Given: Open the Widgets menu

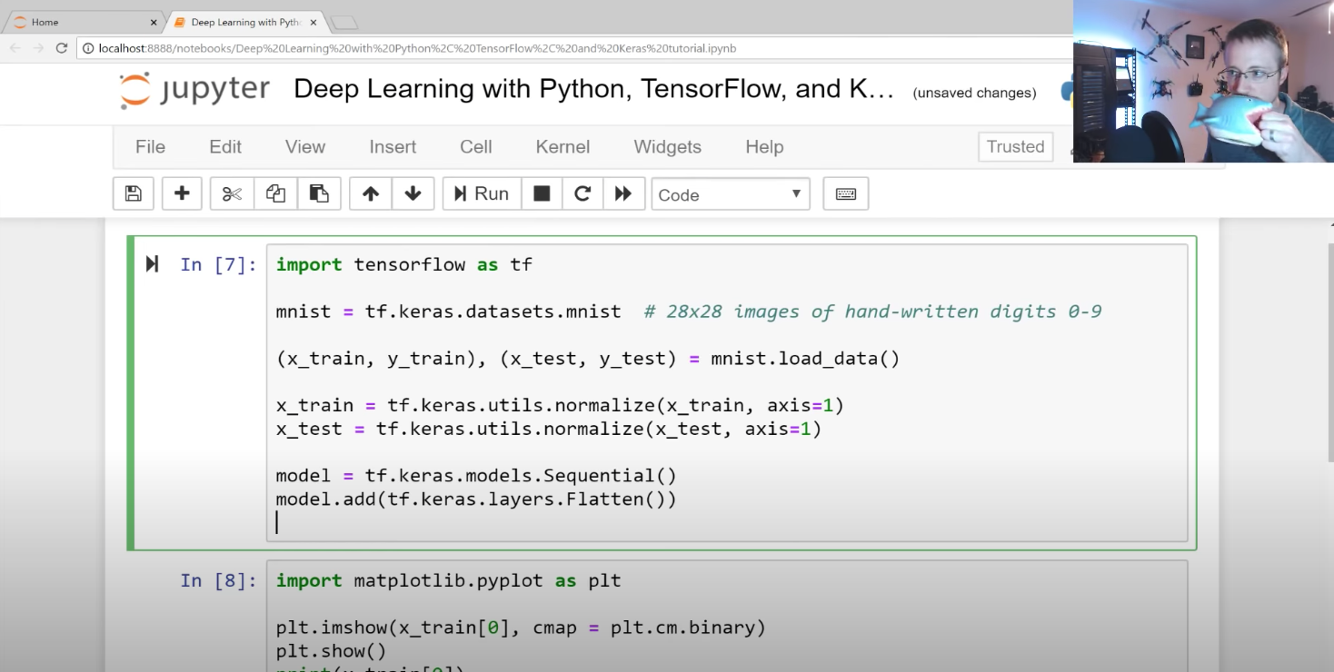Looking at the screenshot, I should coord(668,147).
